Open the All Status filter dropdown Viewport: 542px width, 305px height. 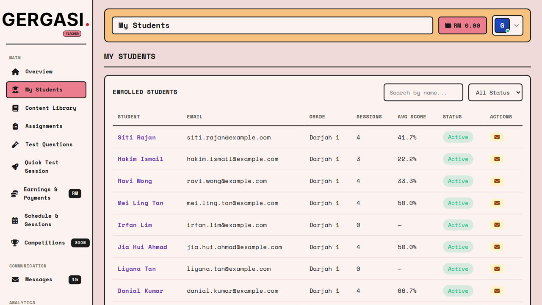tap(495, 92)
